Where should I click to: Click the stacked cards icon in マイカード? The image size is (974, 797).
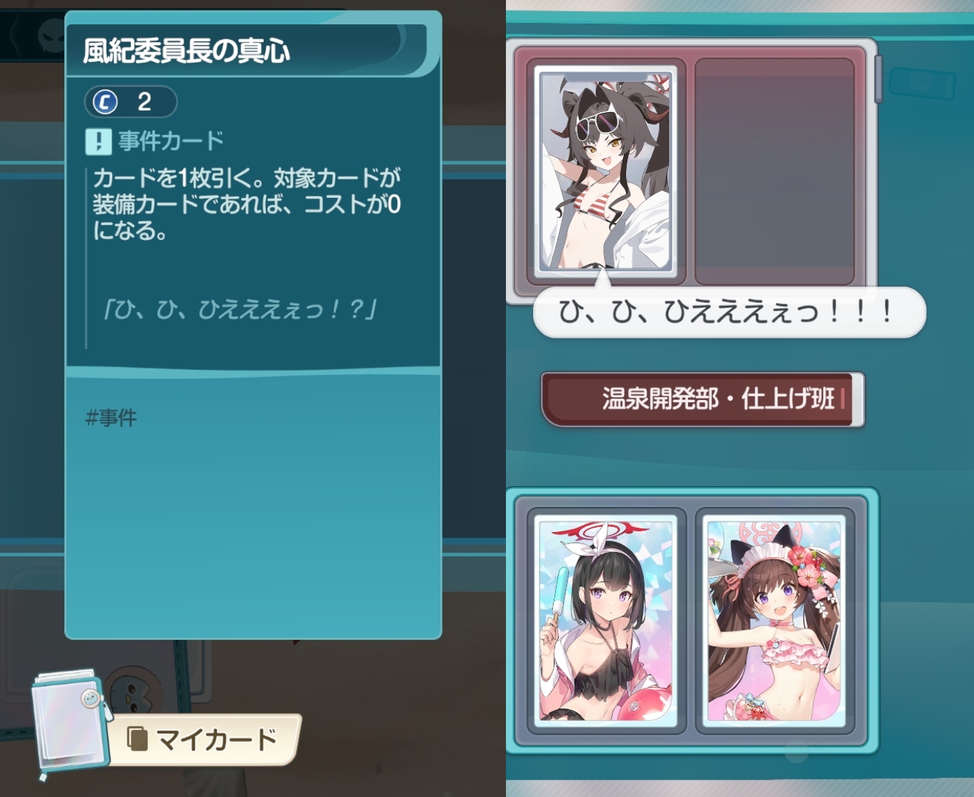click(x=137, y=739)
